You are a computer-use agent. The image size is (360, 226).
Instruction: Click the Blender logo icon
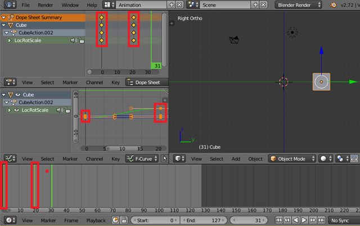point(333,5)
